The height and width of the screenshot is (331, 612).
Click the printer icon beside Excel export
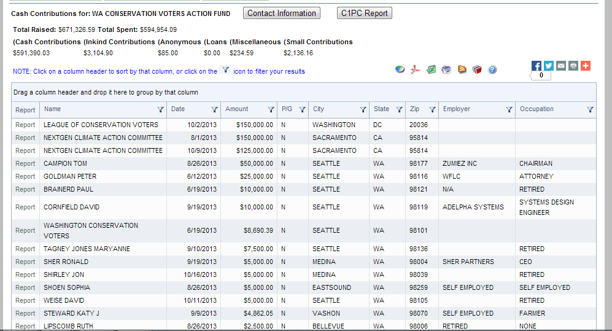[447, 69]
